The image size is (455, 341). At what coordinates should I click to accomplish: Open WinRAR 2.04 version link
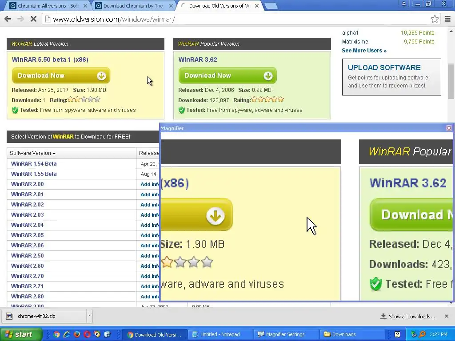[27, 225]
